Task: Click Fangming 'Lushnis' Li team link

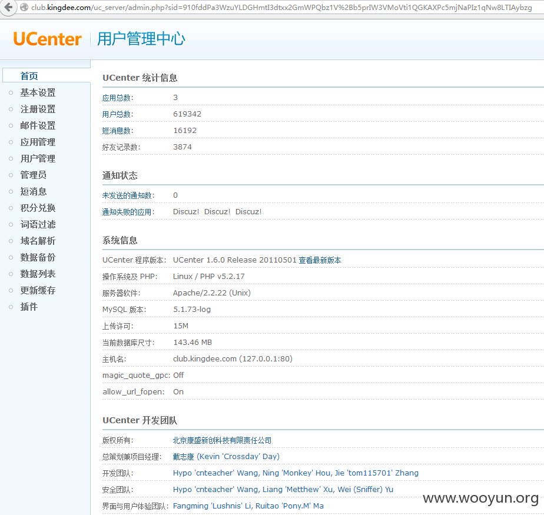Action: 248,506
